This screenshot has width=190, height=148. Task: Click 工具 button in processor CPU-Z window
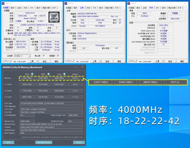click(x=32, y=61)
